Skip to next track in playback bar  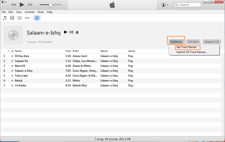tap(30, 5)
